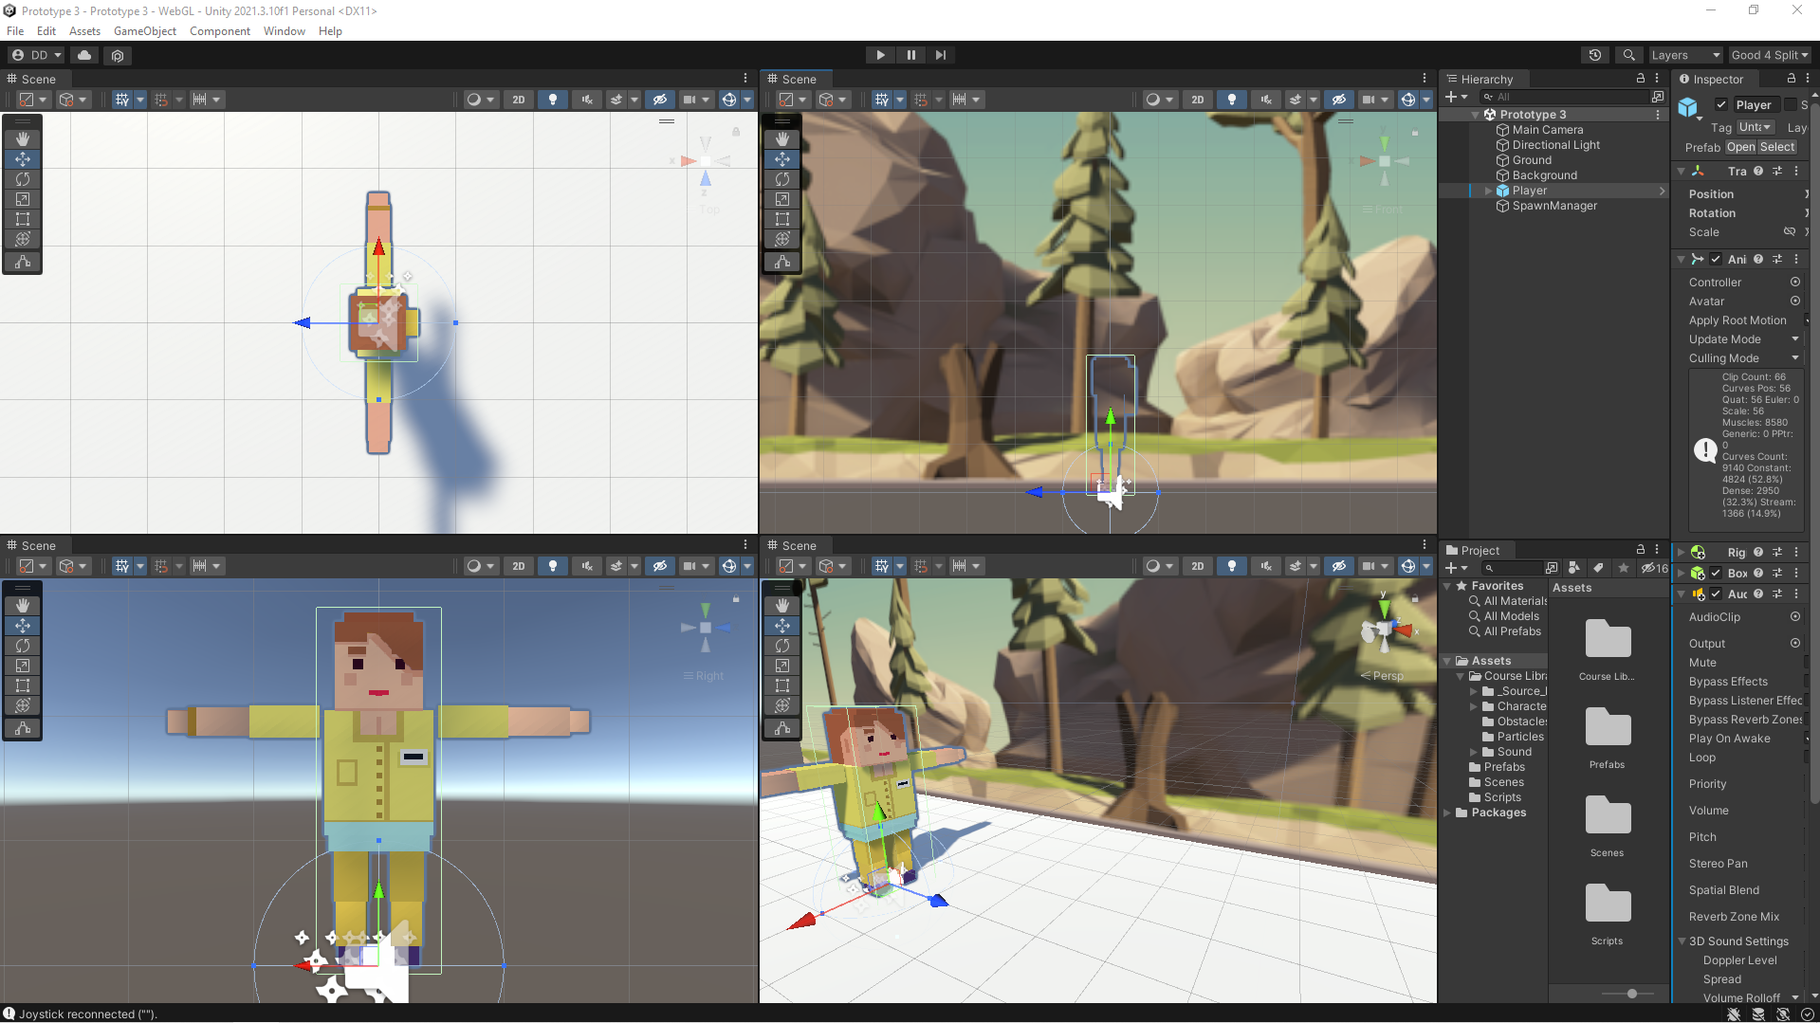This screenshot has width=1820, height=1023.
Task: Click the Step frame button
Action: (x=940, y=55)
